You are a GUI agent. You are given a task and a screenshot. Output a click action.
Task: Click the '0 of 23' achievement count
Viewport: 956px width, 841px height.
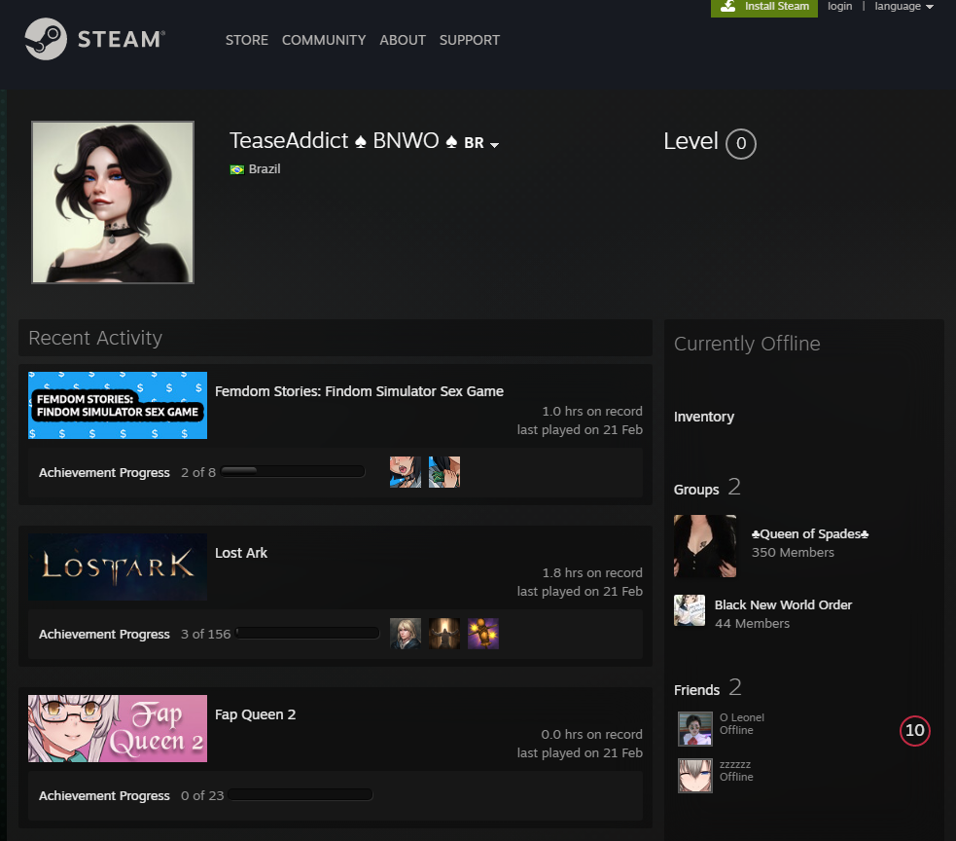point(202,796)
